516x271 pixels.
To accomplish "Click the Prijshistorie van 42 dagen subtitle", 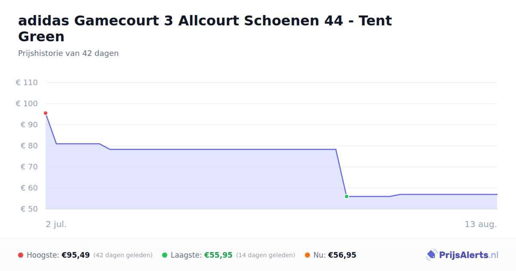I will (x=68, y=53).
